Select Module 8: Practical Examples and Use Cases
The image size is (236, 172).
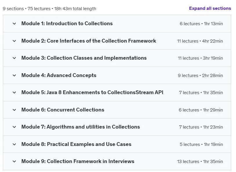tap(76, 144)
